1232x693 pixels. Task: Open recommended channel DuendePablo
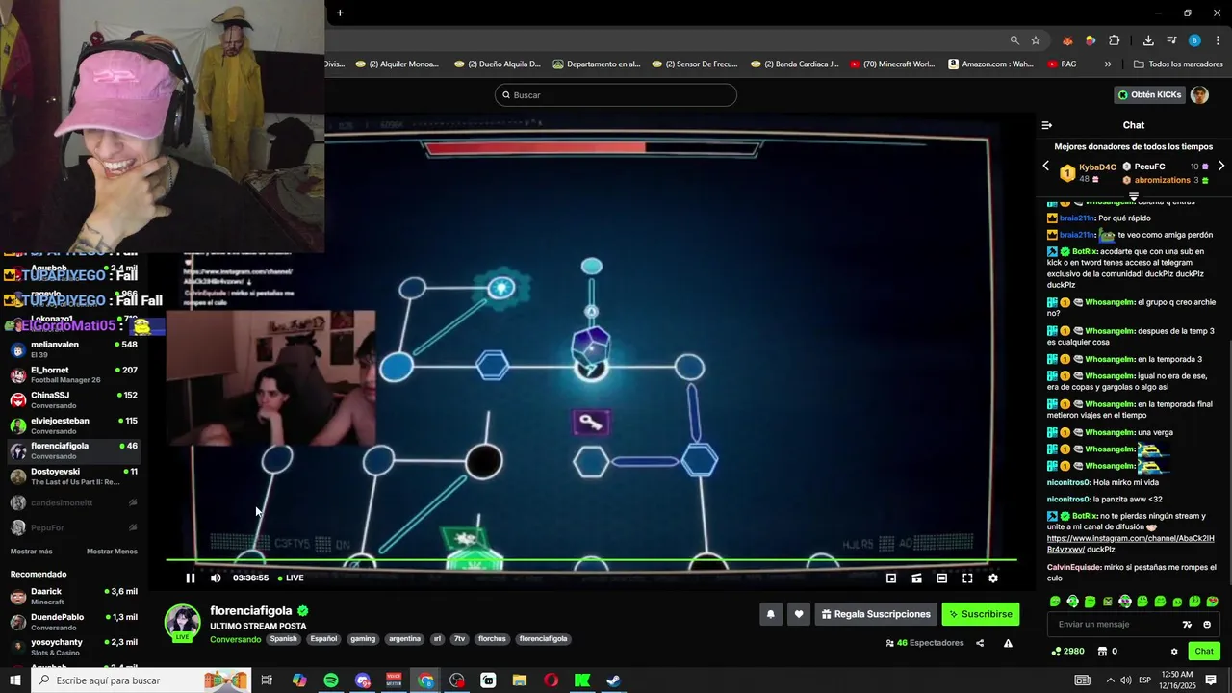click(74, 622)
